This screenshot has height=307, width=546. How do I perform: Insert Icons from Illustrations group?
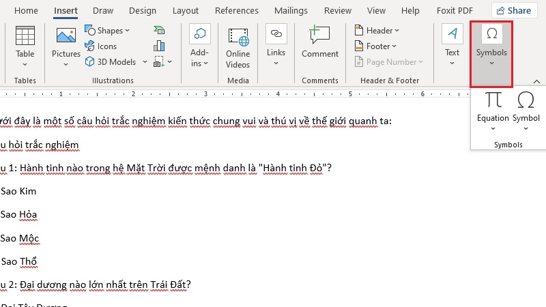pyautogui.click(x=100, y=46)
